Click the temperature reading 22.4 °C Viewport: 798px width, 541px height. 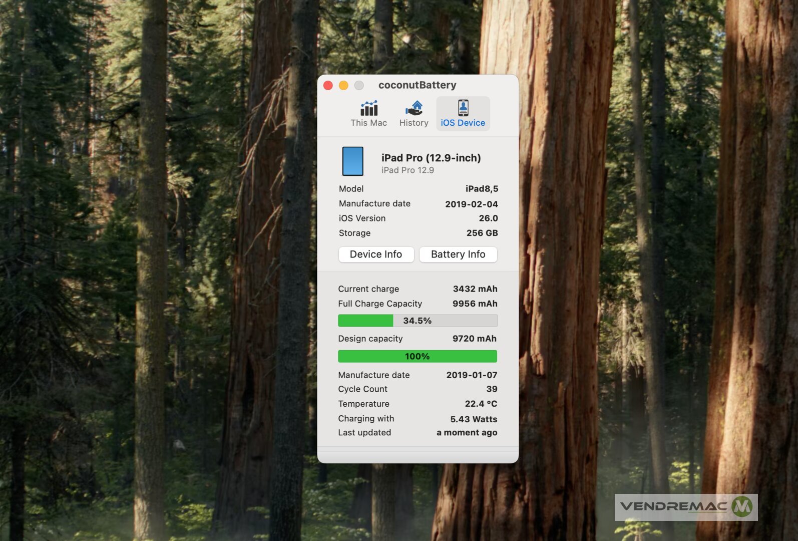pos(481,404)
